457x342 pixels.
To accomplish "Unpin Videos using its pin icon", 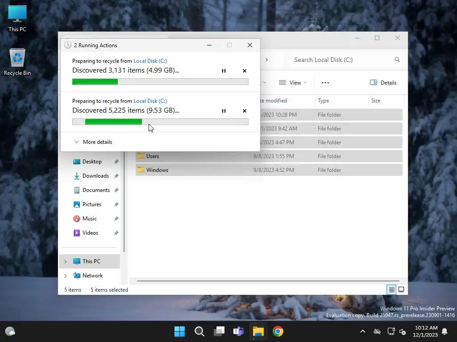I will (116, 233).
